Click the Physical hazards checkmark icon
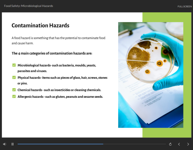The image size is (193, 150). pyautogui.click(x=14, y=77)
